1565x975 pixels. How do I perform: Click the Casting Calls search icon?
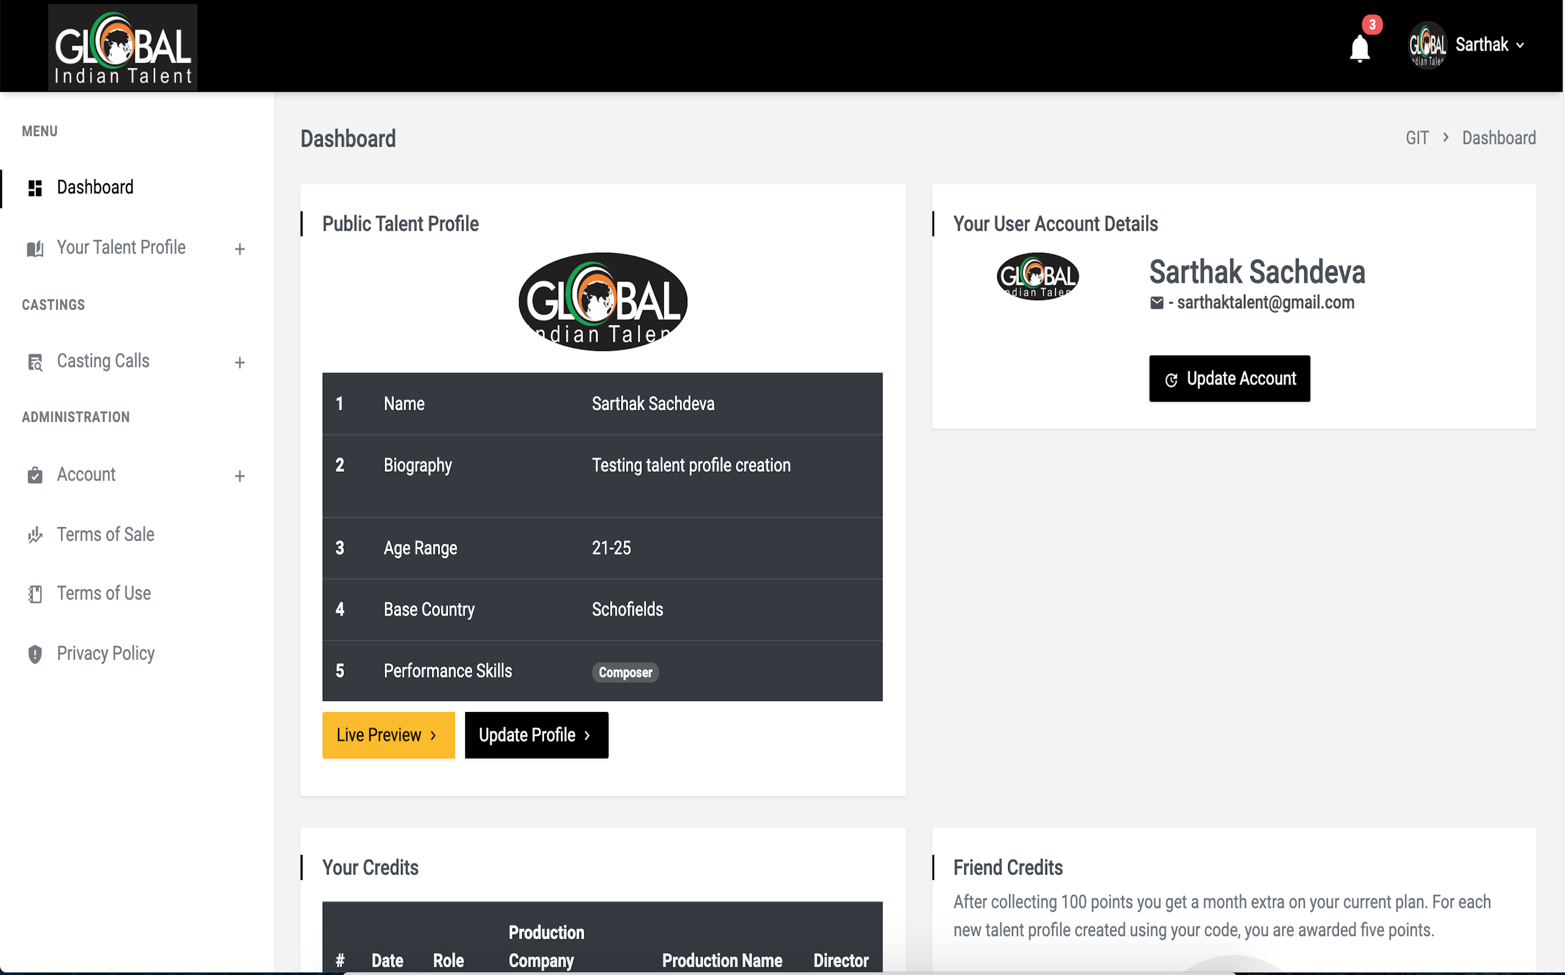coord(35,362)
